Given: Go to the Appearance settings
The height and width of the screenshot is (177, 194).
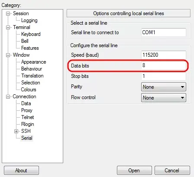Looking at the screenshot, I should [x=34, y=62].
